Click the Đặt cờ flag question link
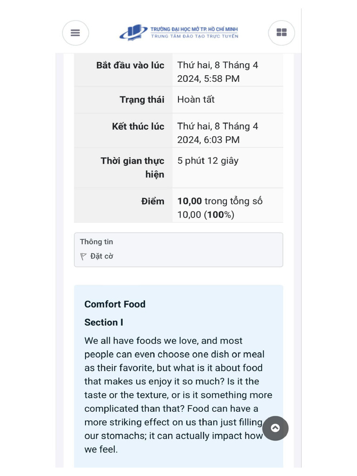The height and width of the screenshot is (476, 357). [101, 256]
